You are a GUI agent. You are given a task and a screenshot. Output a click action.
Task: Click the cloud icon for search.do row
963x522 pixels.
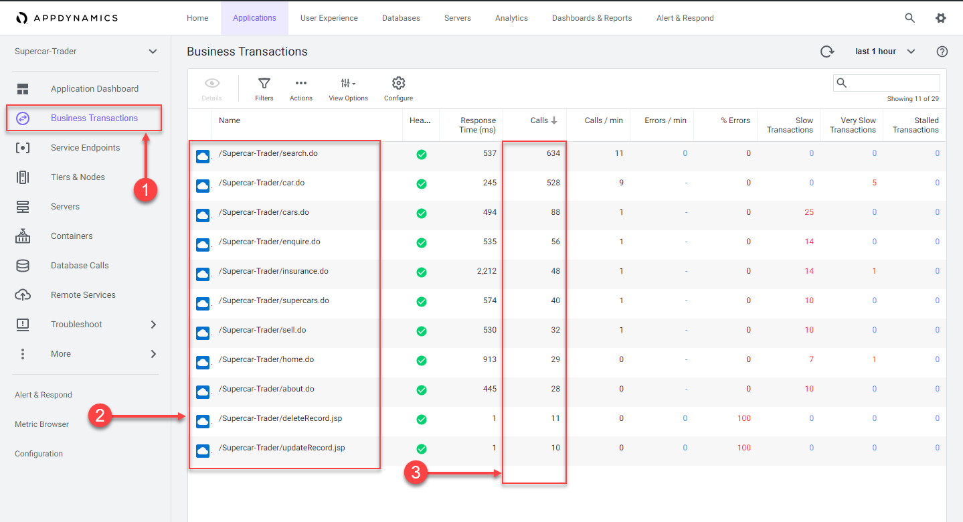click(x=203, y=157)
